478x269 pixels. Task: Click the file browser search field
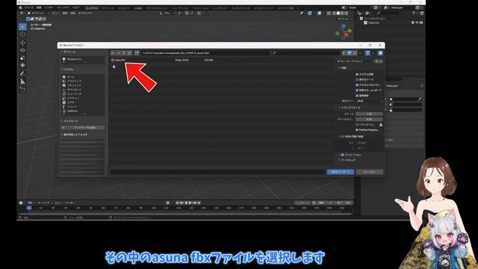(x=305, y=53)
